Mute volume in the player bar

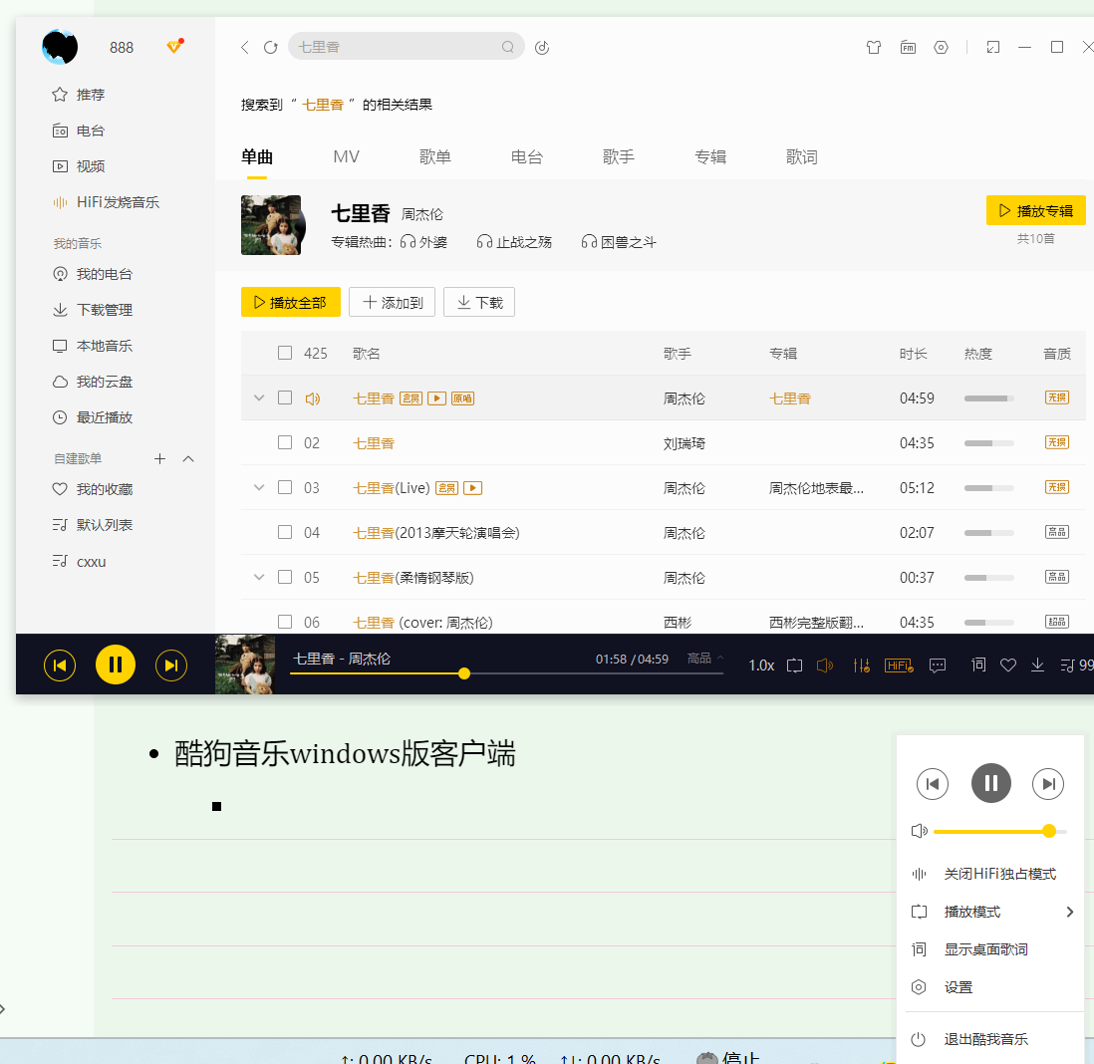tap(825, 665)
